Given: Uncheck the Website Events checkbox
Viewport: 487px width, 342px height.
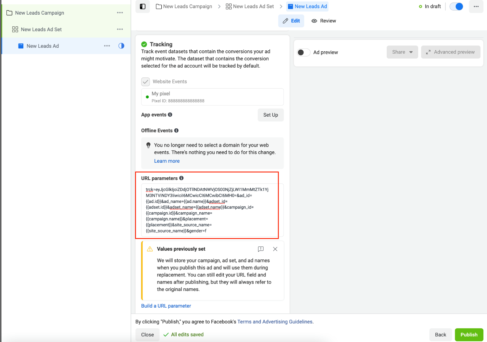Looking at the screenshot, I should point(145,82).
